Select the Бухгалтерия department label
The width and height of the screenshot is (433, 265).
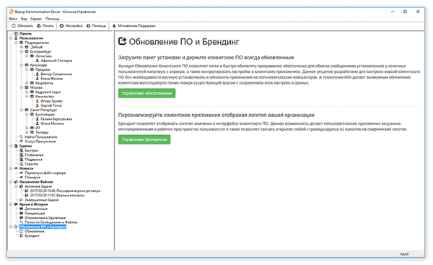[x=45, y=114]
